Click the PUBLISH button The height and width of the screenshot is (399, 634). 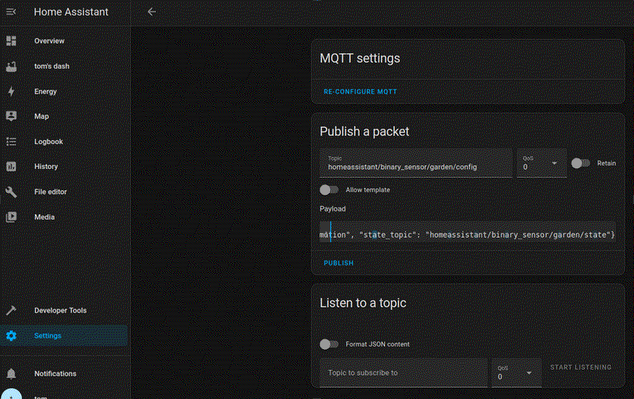(x=339, y=263)
